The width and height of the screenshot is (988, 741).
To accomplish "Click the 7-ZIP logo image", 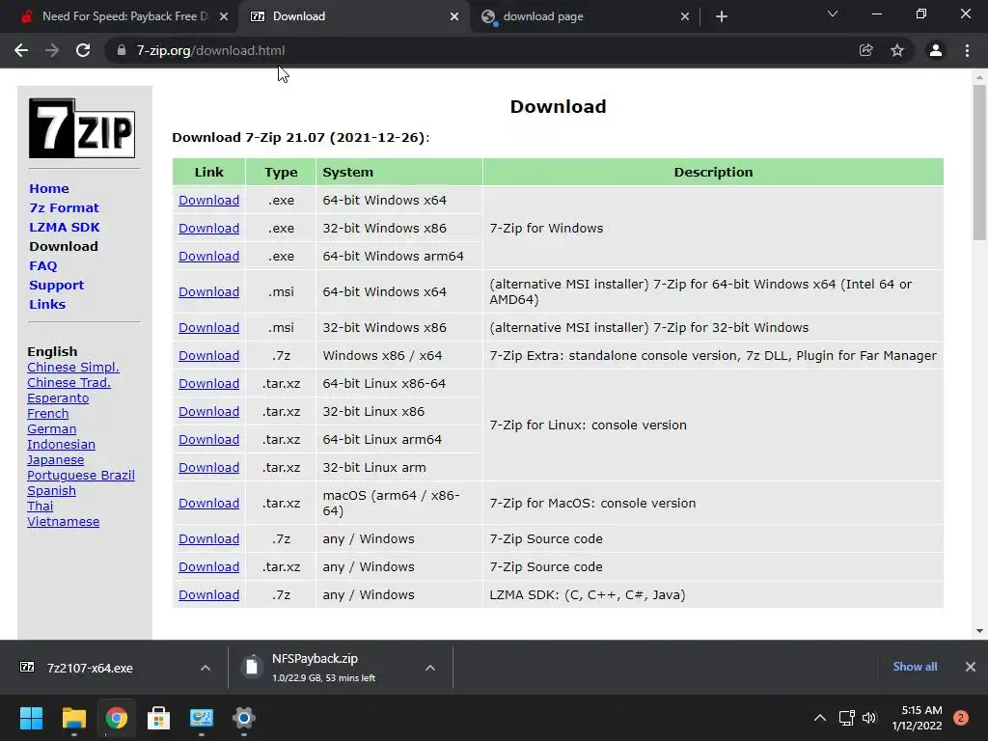I will click(82, 128).
